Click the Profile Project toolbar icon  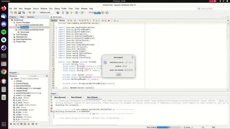[82, 13]
